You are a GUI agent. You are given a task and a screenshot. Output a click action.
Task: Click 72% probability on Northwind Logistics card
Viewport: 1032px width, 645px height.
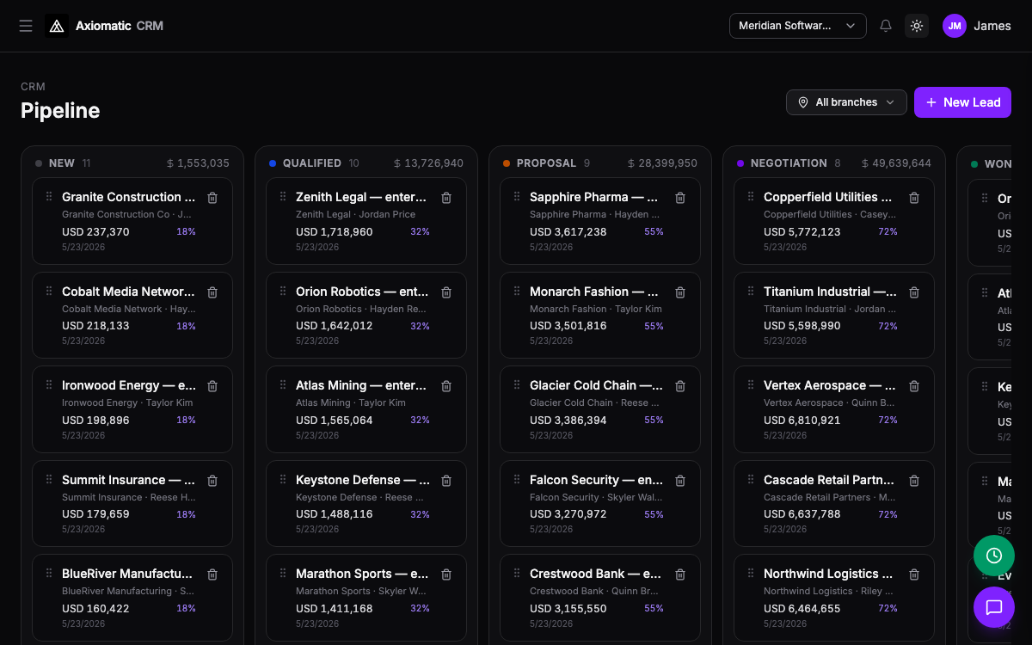click(888, 608)
